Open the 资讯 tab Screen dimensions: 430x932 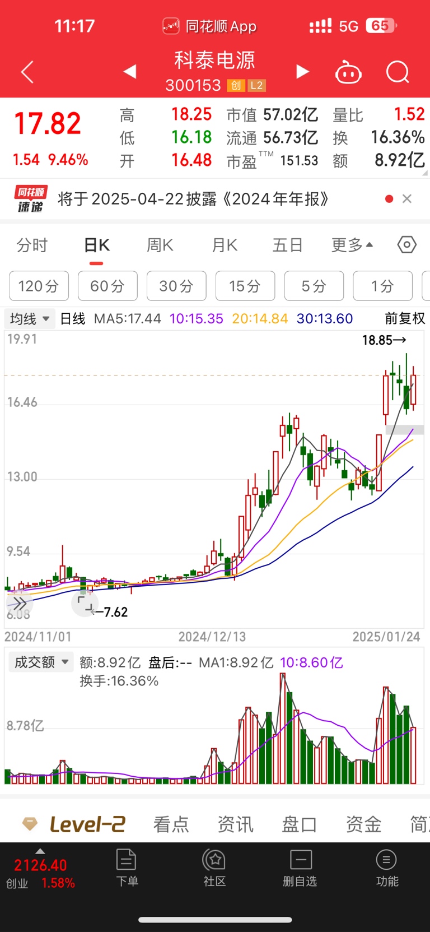(x=236, y=824)
